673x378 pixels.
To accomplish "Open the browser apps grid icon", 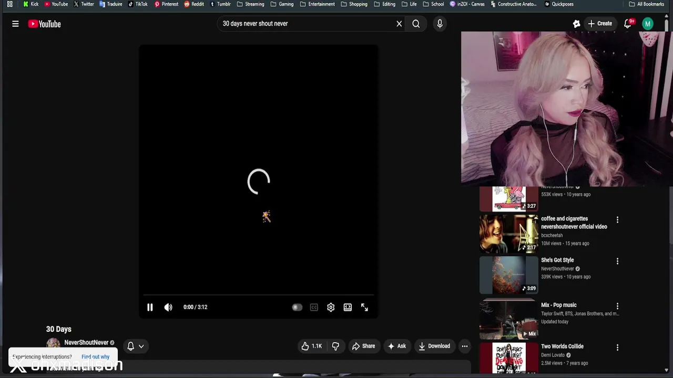I will click(x=9, y=4).
